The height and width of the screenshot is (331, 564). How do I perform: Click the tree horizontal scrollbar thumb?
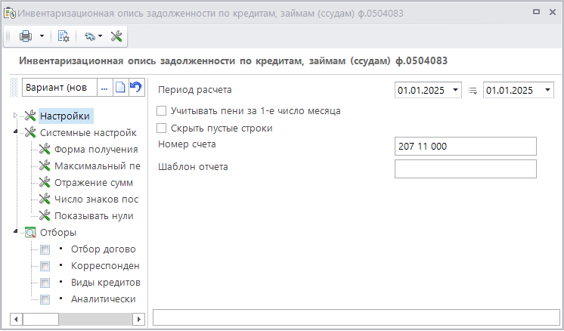click(x=41, y=319)
